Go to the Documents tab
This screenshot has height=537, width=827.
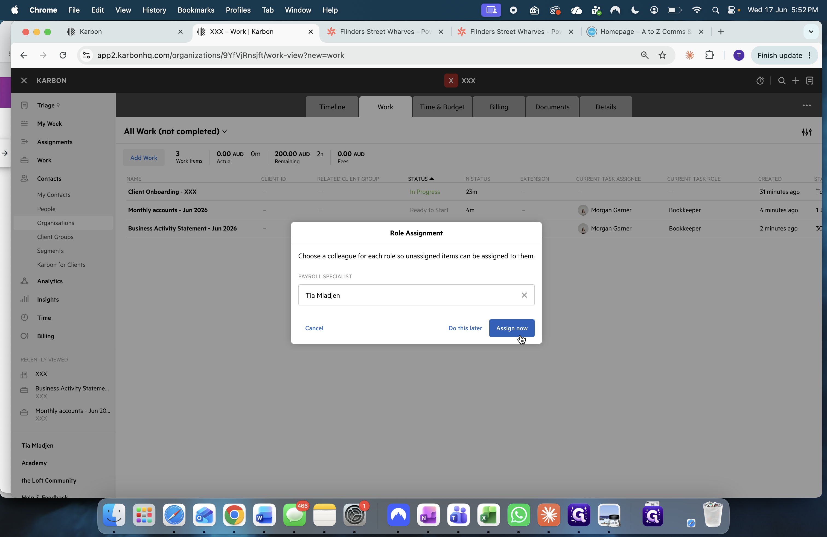552,107
